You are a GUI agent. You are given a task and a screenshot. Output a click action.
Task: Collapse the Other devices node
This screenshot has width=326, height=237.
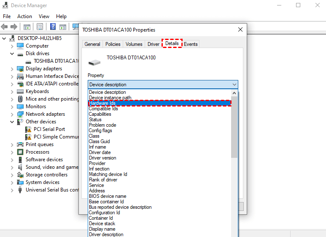tap(12, 122)
